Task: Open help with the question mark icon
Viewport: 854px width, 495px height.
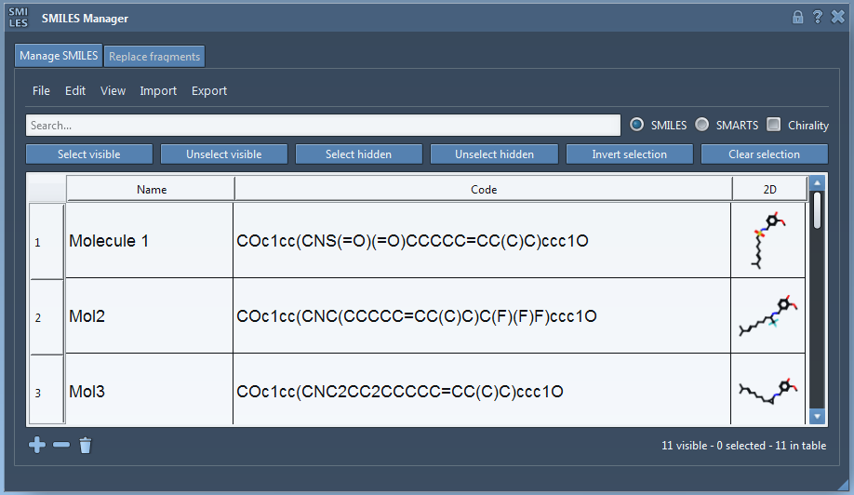Action: coord(817,17)
